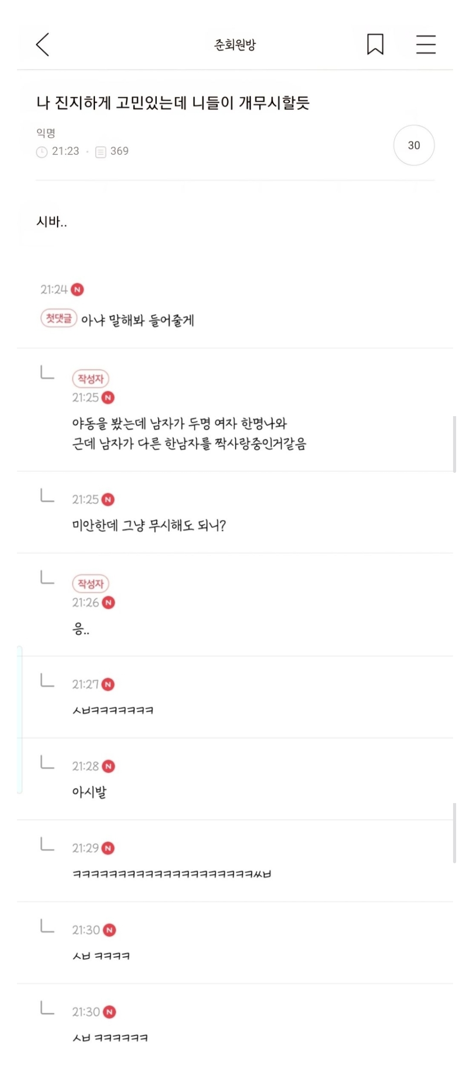Tap the 첫댓글 badge on first comment

click(x=59, y=318)
